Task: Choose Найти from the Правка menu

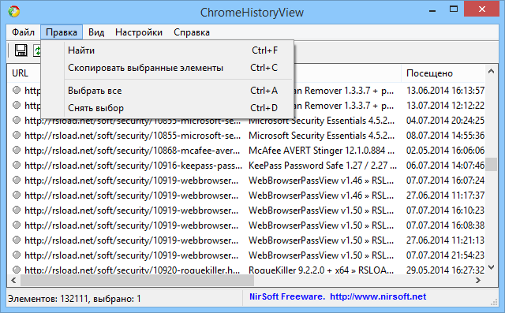Action: tap(167, 50)
